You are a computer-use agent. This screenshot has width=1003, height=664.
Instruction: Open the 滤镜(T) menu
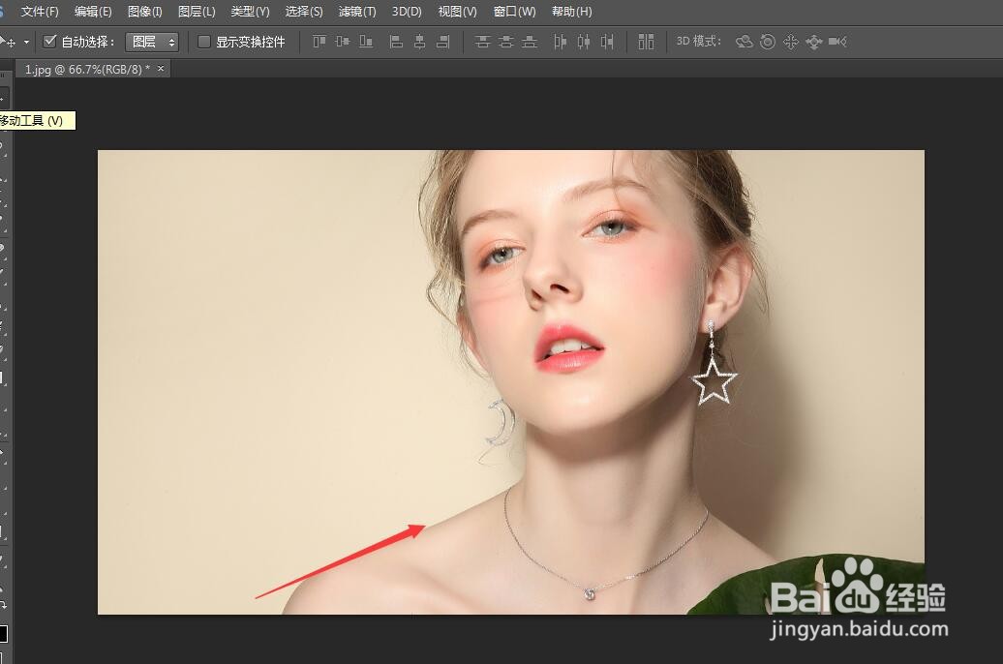coord(357,12)
